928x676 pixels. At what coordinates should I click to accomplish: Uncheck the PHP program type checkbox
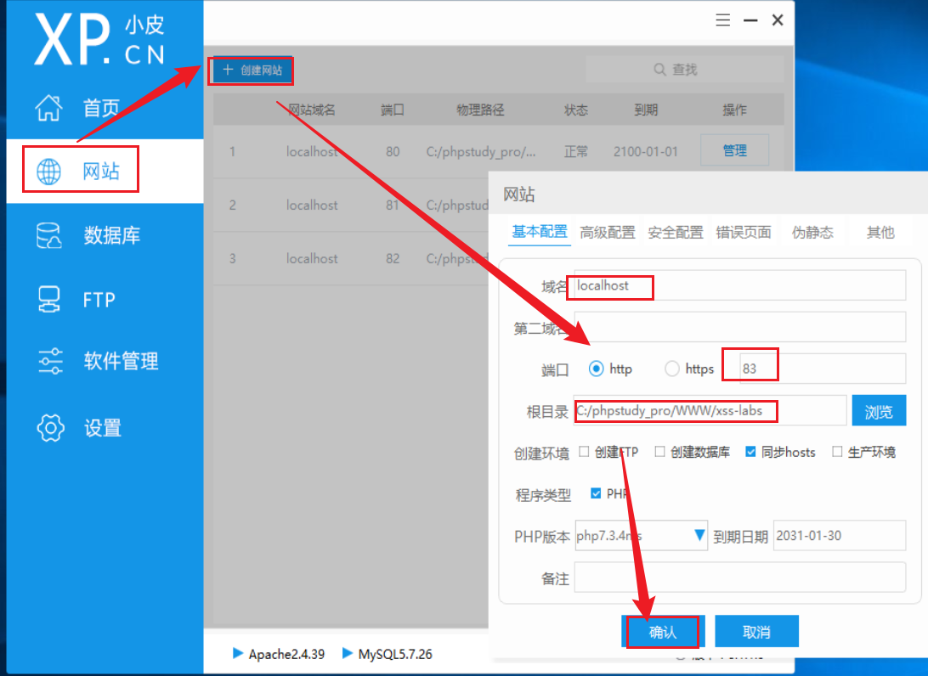(596, 493)
